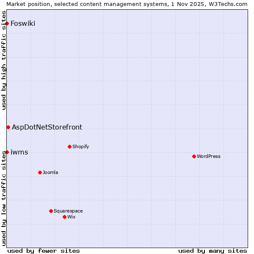Select the red iwms data point
This screenshot has height=254, width=254.
coord(7,152)
